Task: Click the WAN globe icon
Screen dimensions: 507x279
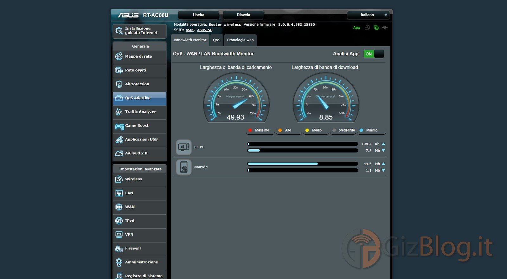Action: tap(119, 207)
